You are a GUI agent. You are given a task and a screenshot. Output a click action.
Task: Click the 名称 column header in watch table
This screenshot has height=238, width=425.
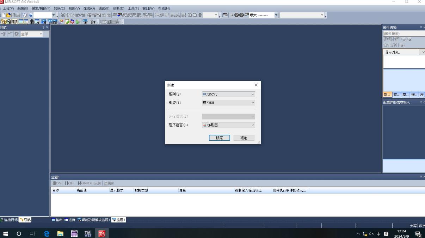coord(63,190)
